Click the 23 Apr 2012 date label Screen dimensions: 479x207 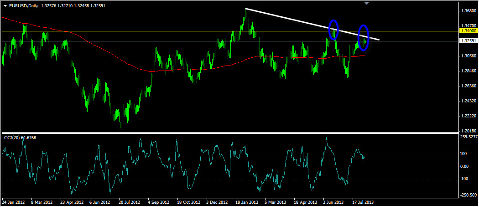[x=73, y=202]
